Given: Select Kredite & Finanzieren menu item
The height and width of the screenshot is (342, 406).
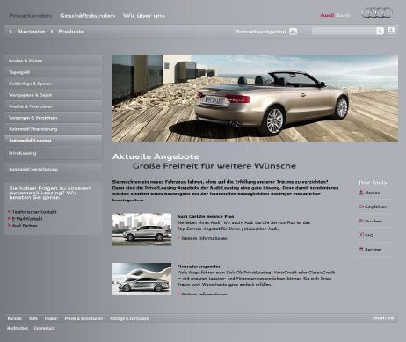Looking at the screenshot, I should click(54, 106).
